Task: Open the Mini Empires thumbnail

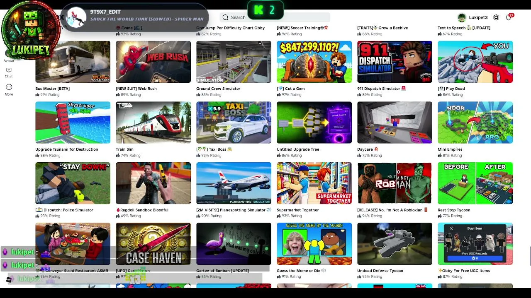Action: click(475, 123)
